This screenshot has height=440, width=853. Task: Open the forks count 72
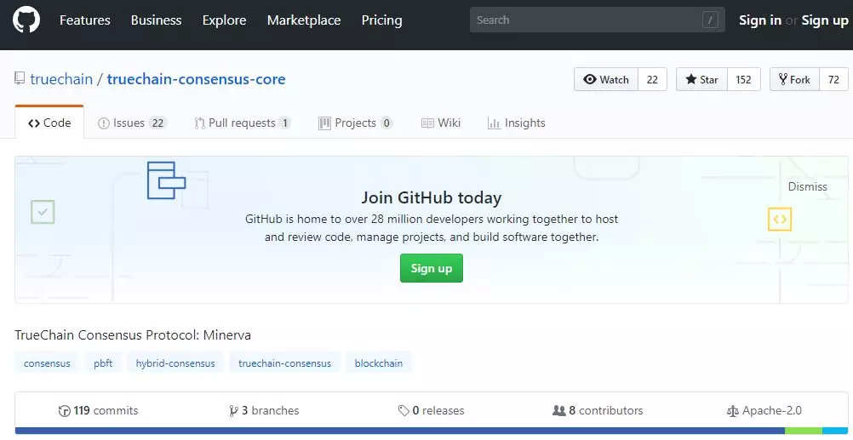833,79
